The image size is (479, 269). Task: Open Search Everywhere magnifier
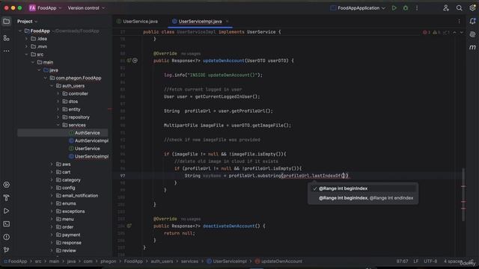click(459, 8)
